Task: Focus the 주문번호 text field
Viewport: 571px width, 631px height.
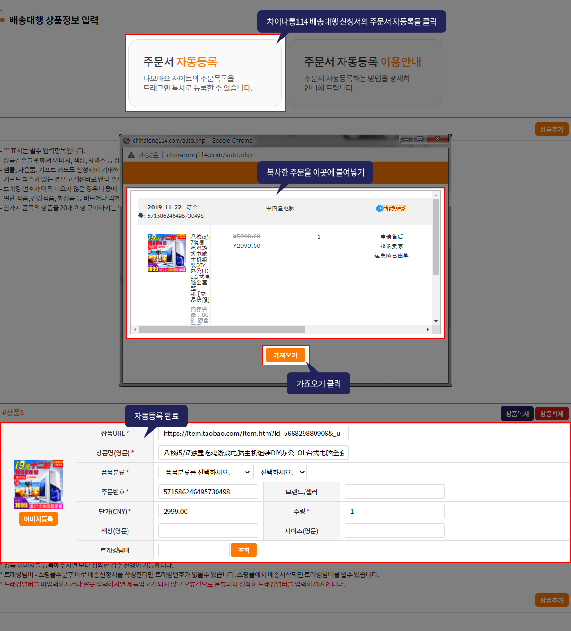Action: coord(208,492)
